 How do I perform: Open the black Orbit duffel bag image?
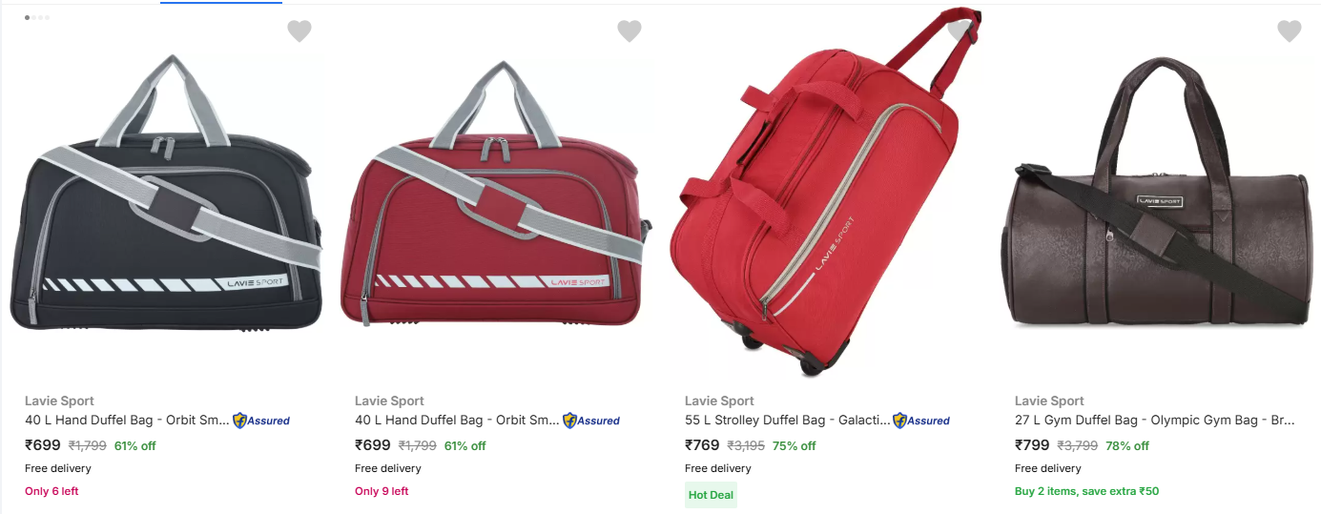click(167, 195)
